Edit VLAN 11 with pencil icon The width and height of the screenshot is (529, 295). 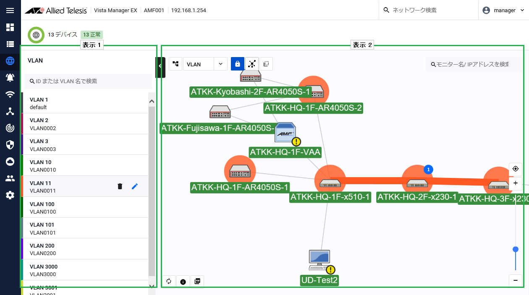tap(135, 186)
